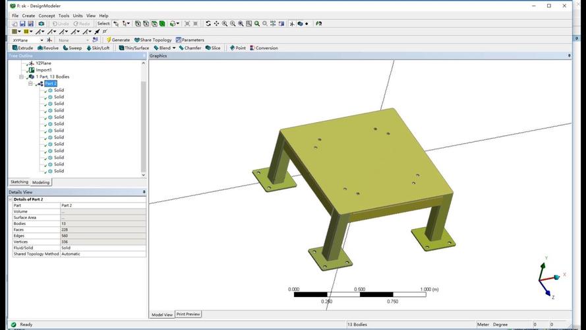Click the Zoom to Fit icon
This screenshot has height=330, width=586.
[241, 24]
